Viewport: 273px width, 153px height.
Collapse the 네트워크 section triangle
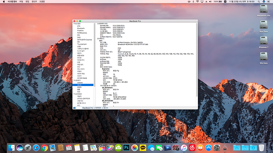point(74,81)
